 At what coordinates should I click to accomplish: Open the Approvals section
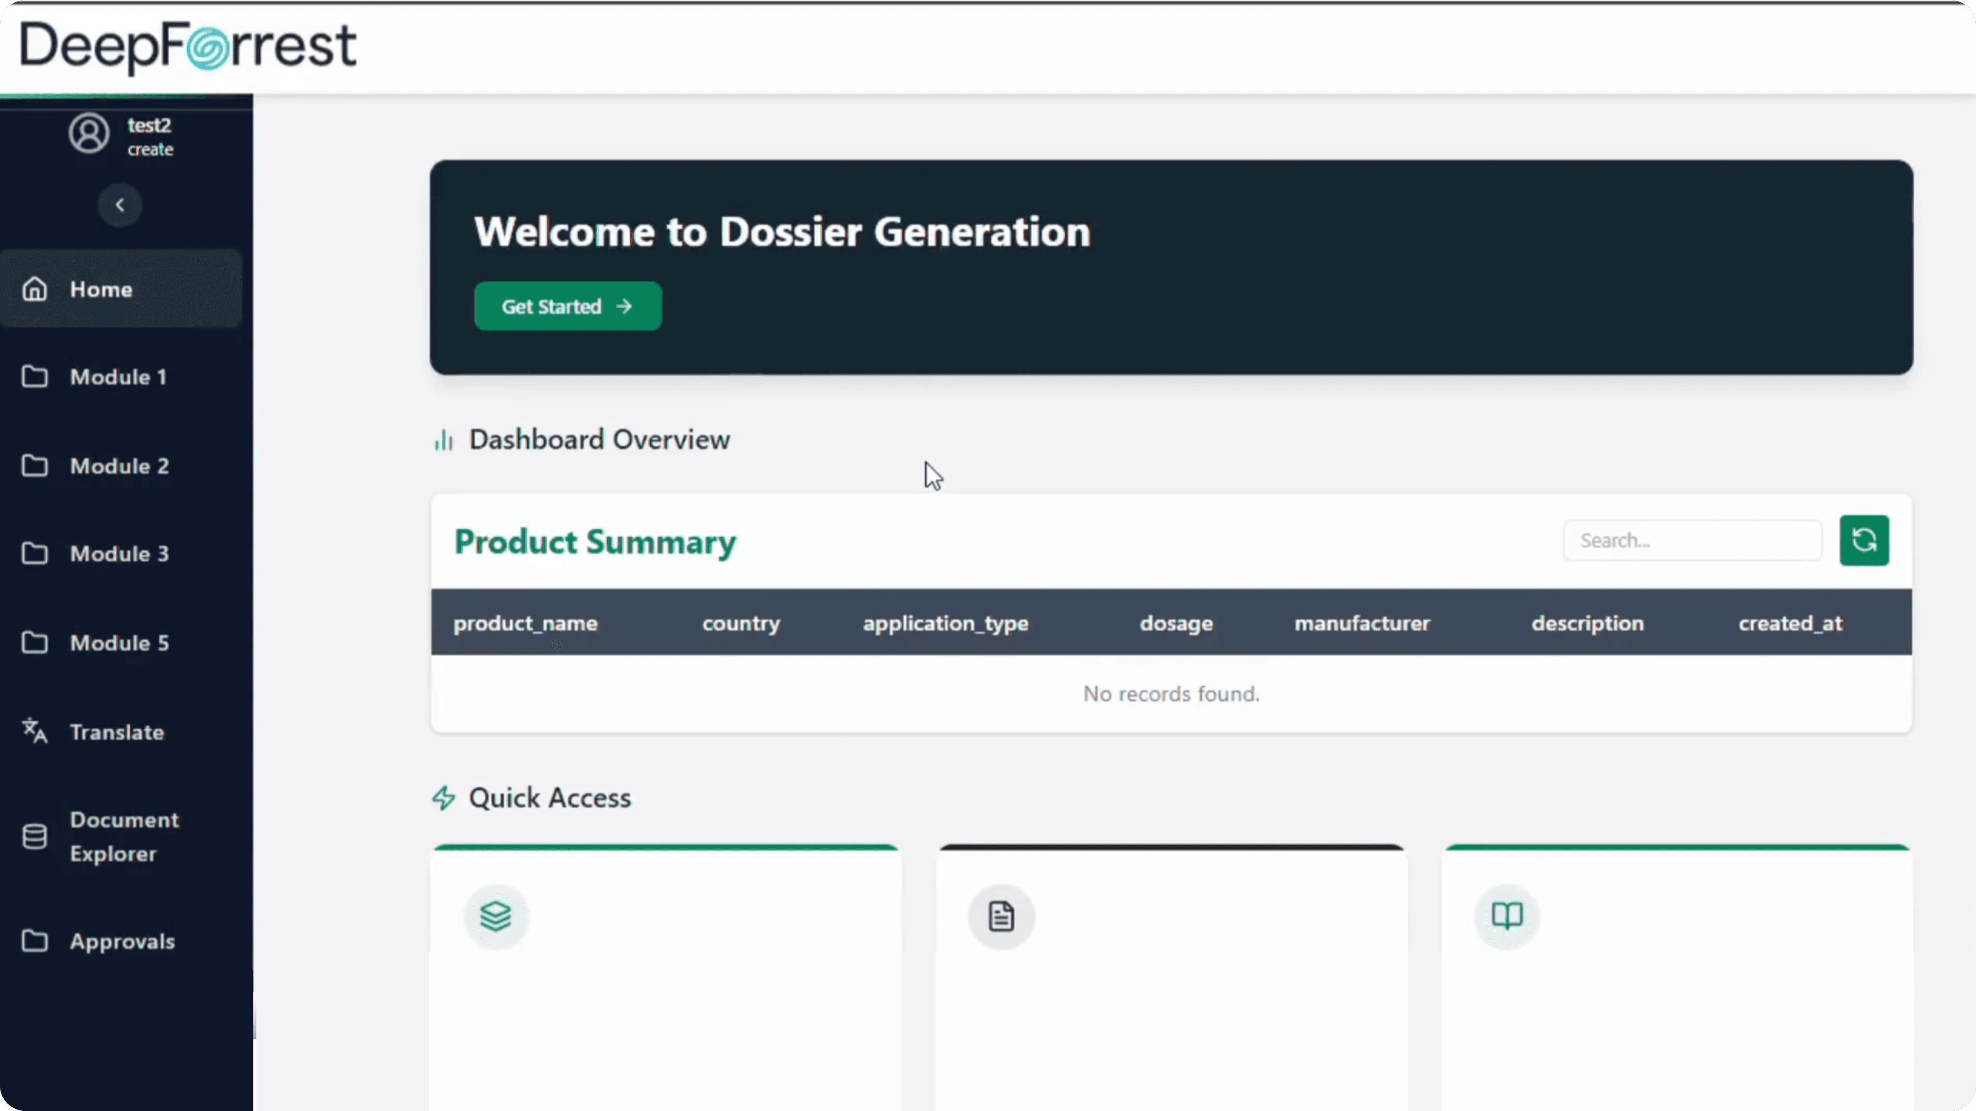122,941
